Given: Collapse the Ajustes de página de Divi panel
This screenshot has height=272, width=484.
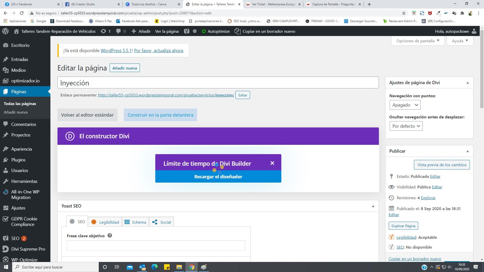Looking at the screenshot, I should (468, 83).
